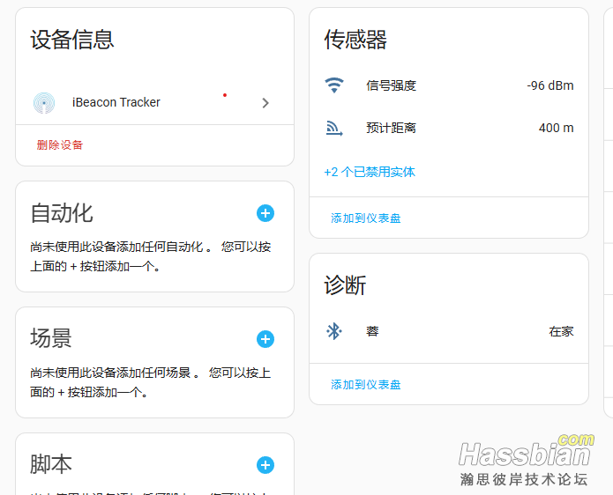Click the iBeacon Tracker integration icon
The width and height of the screenshot is (613, 495).
[44, 103]
